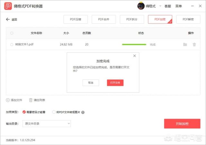Screen dimensions: 206x145
Task: Click the 添加文件 plus icon
Action: tap(8, 100)
